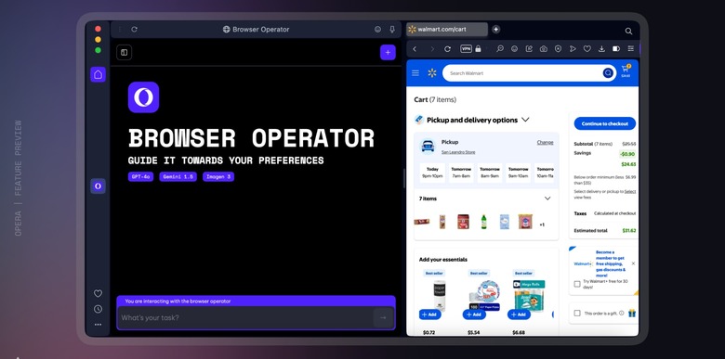Screen dimensions: 725x359
Task: Click Change pickup link
Action: [545, 142]
